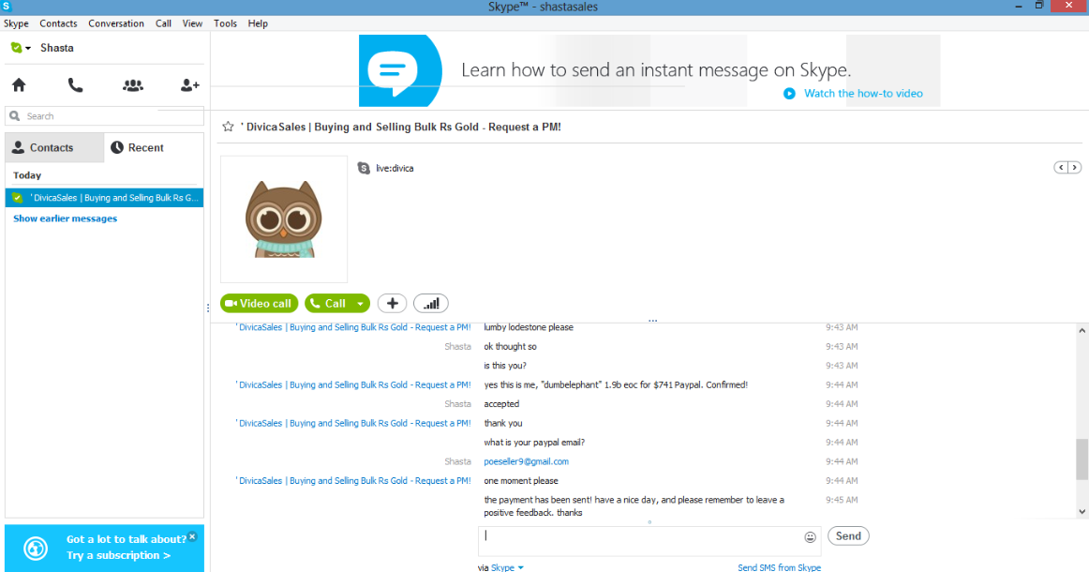Click the owl profile picture
1089x572 pixels.
tap(284, 218)
